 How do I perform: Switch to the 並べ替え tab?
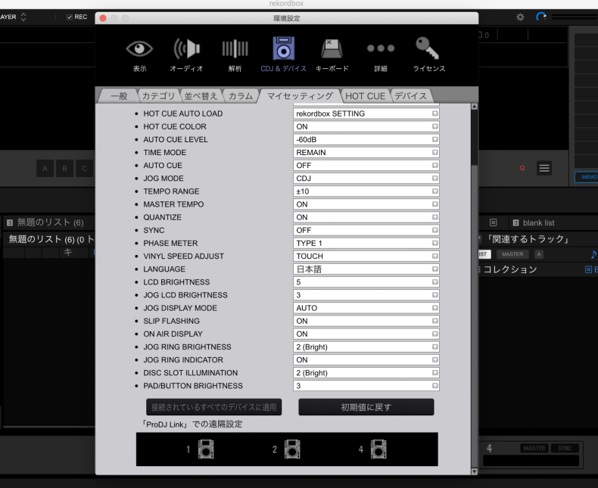201,96
